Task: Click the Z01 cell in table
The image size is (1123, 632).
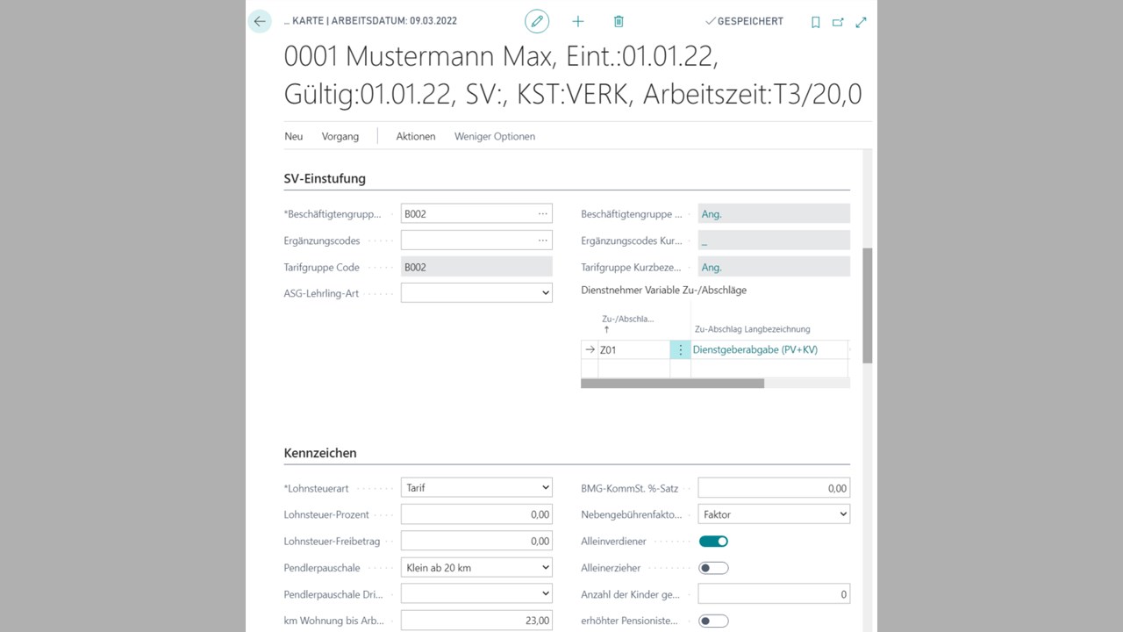Action: pos(633,350)
